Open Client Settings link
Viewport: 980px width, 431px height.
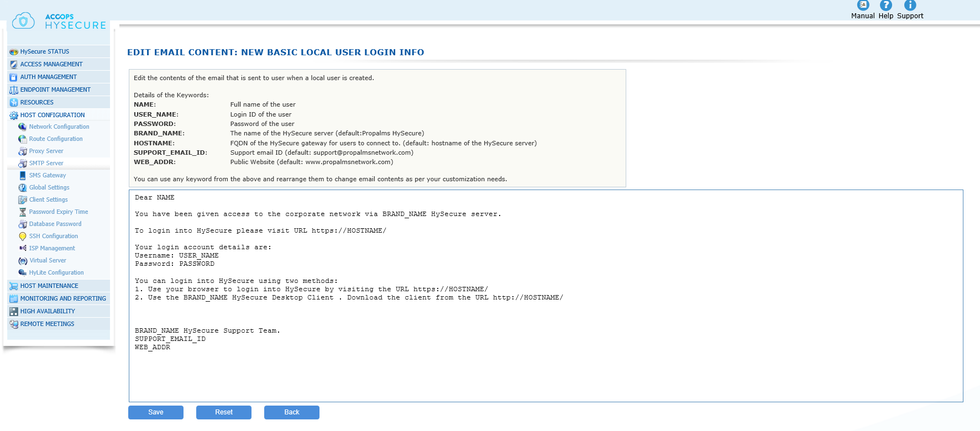(49, 199)
